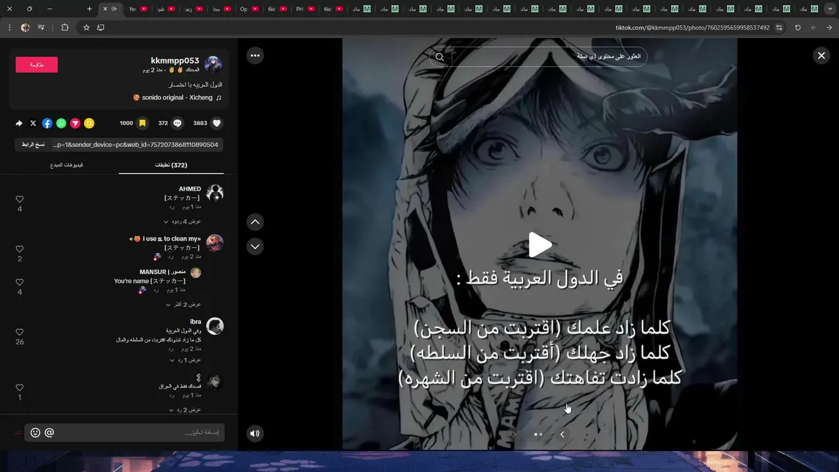Like MANSUR's reply comment
This screenshot has height=472, width=839.
(x=20, y=282)
